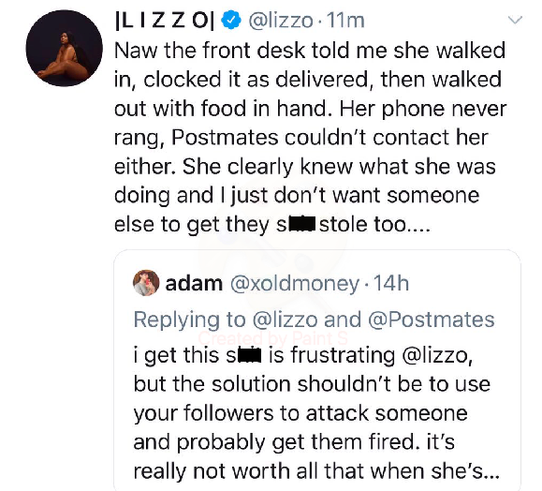Viewport: 542px width, 491px height.
Task: Click the black censor bar before 'stole too'
Action: click(x=301, y=225)
